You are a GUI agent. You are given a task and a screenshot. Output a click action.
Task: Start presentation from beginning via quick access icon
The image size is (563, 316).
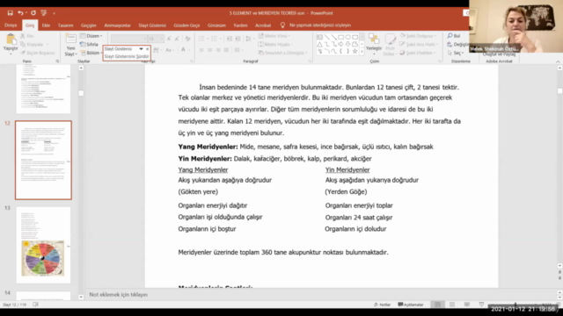tap(44, 13)
